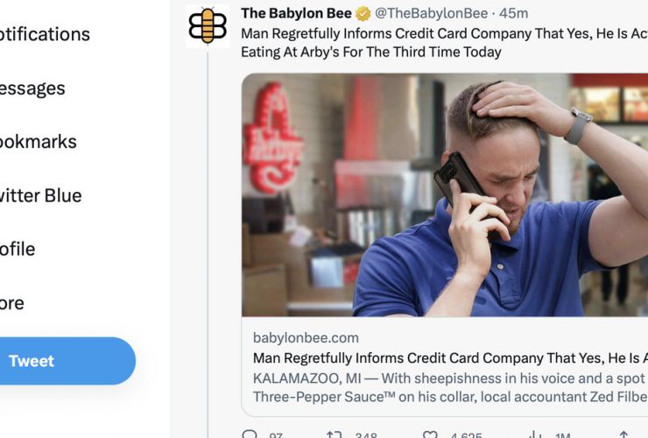648x438 pixels.
Task: Open Notifications in the sidebar
Action: [x=45, y=34]
